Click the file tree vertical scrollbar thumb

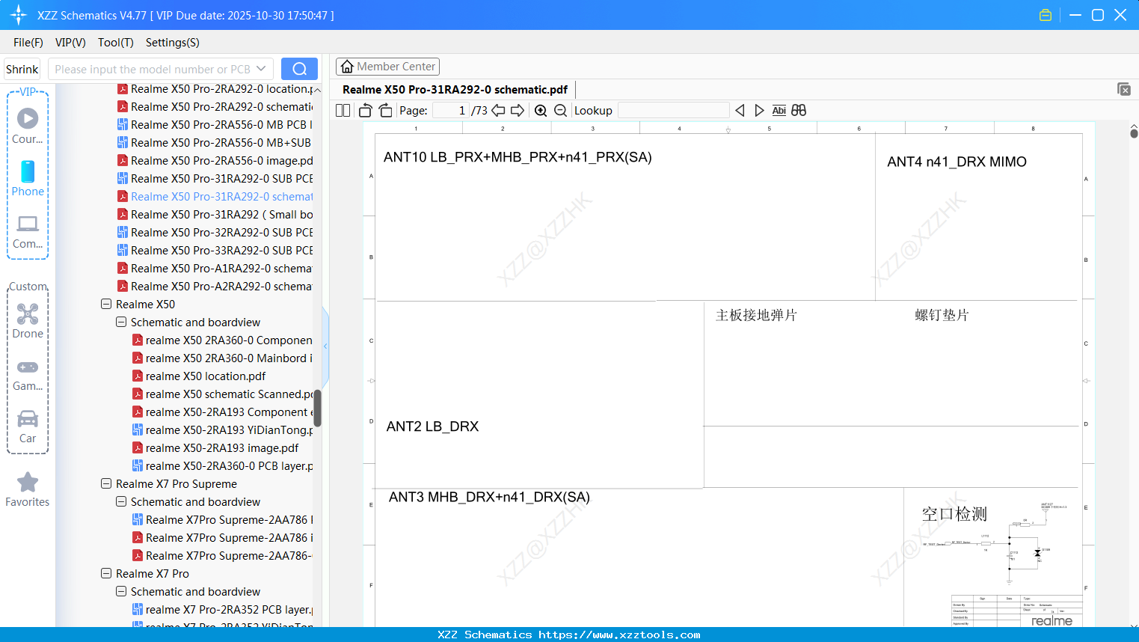[317, 408]
